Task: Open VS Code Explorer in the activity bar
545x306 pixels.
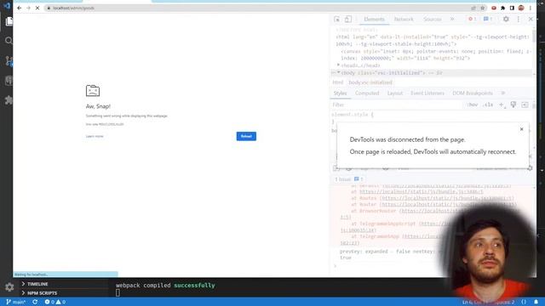Action: click(x=9, y=21)
